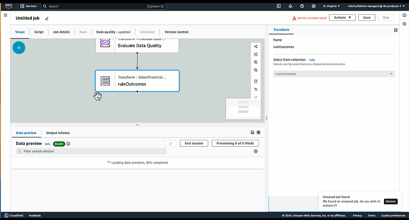Open the Services grid menu
The height and width of the screenshot is (220, 409).
28,6
